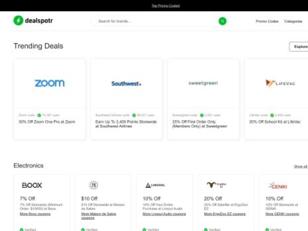This screenshot has height=231, width=308.
Task: Click the BOOX logo in Electronics
Action: tap(32, 185)
